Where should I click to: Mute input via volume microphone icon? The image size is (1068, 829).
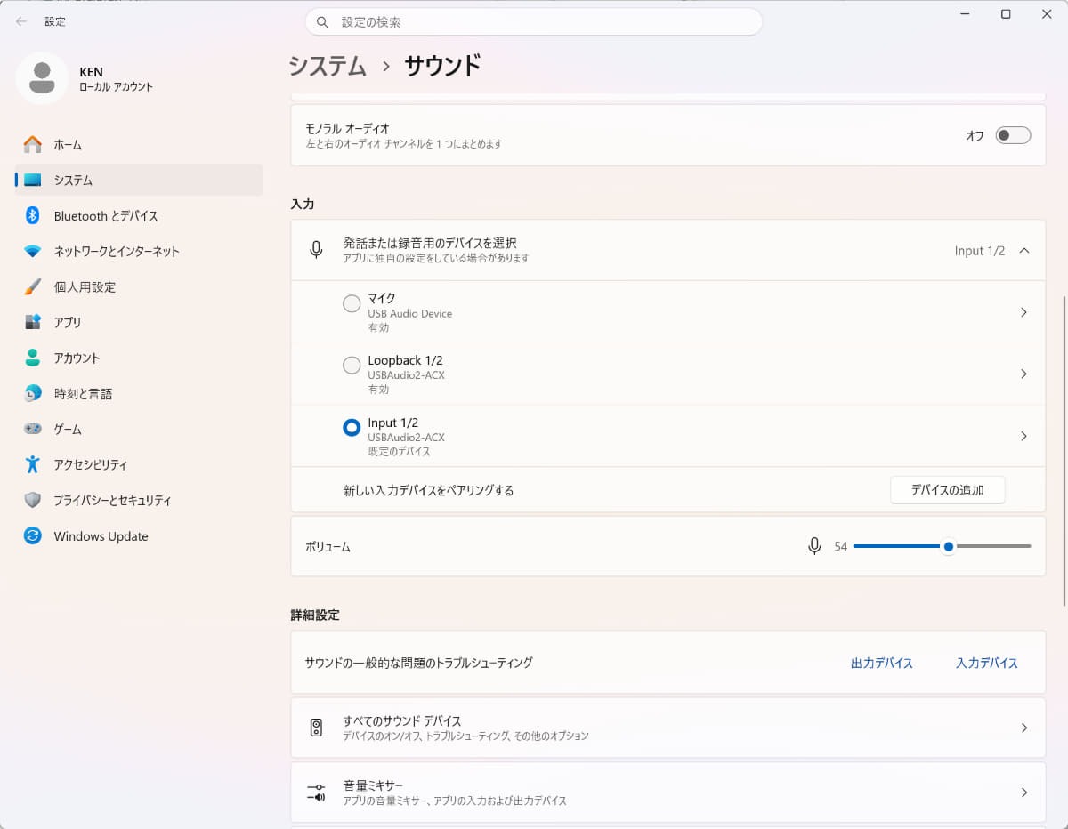[814, 546]
